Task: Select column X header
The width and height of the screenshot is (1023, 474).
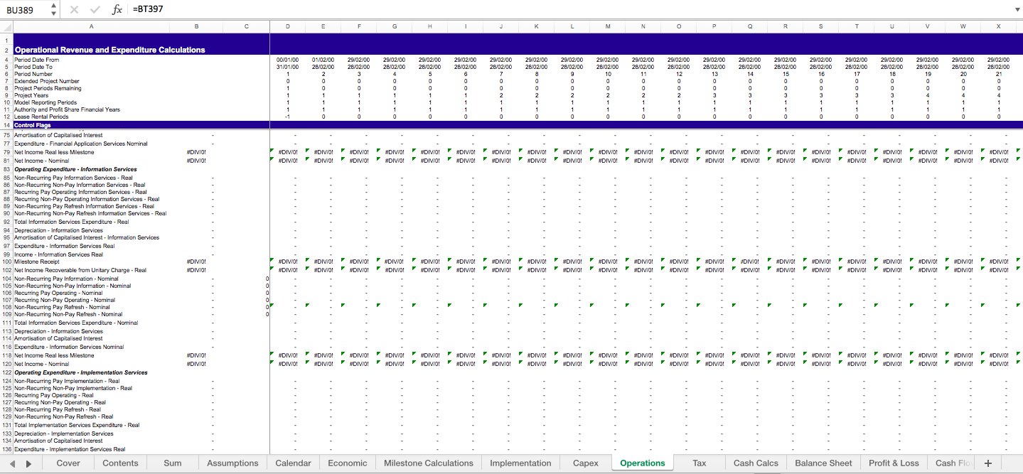Action: 999,26
